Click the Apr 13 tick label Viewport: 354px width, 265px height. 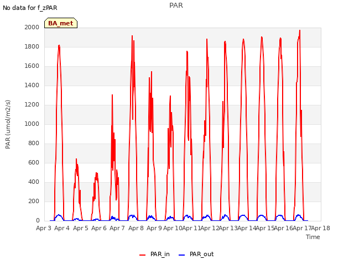pyautogui.click(x=228, y=228)
